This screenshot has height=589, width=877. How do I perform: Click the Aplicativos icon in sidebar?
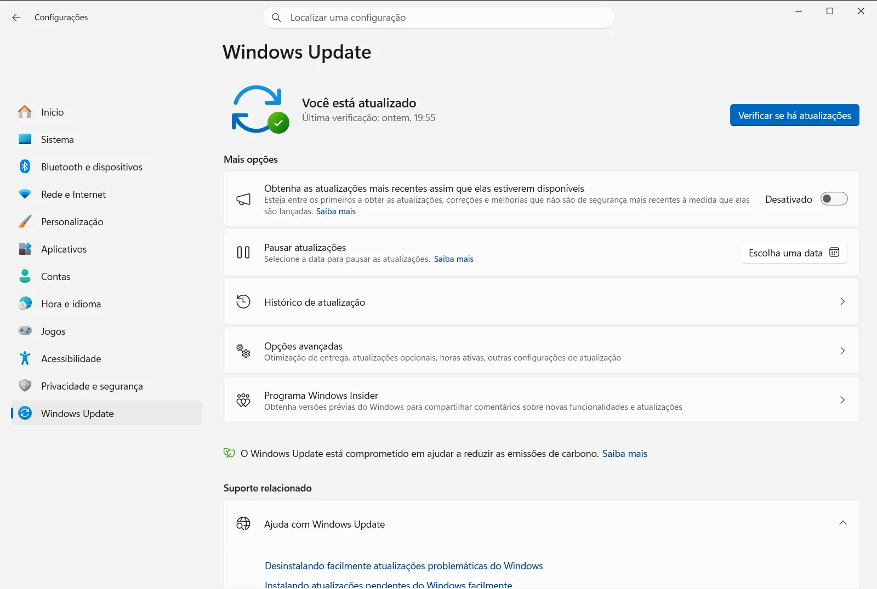point(25,249)
